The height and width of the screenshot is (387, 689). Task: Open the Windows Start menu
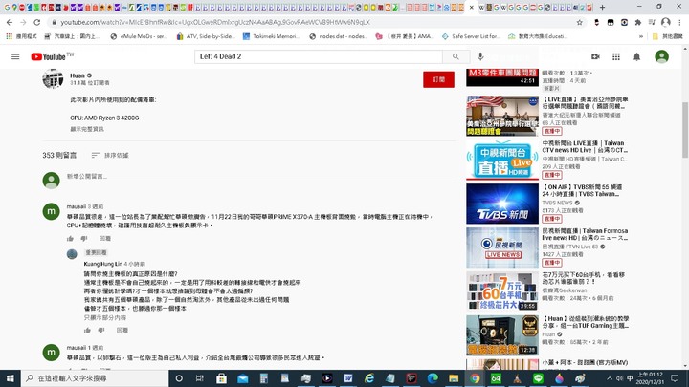point(11,378)
